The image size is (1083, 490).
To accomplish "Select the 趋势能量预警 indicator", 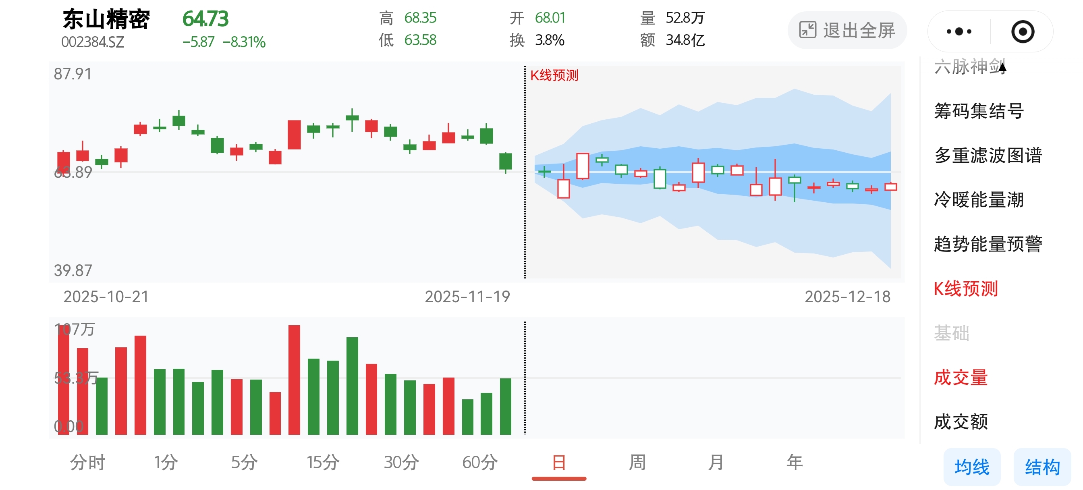I will click(x=988, y=244).
